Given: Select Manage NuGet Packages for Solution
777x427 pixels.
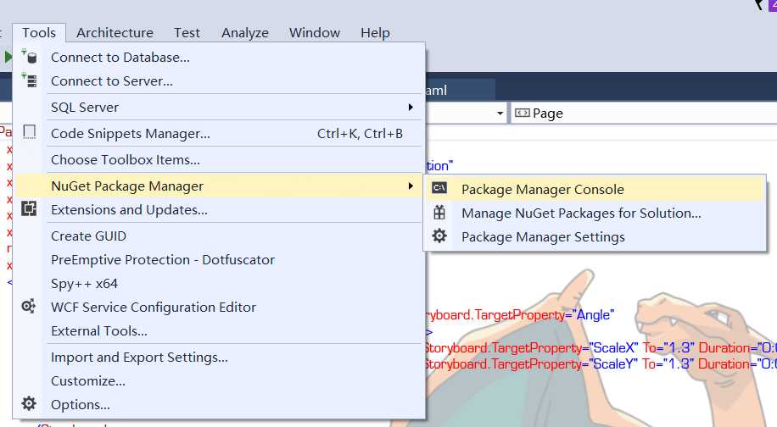Looking at the screenshot, I should tap(595, 213).
